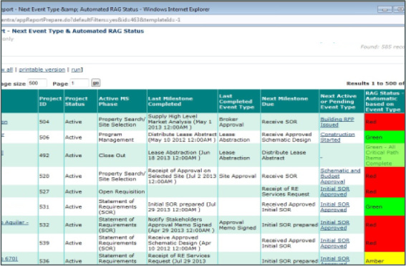
Task: Open Initial SOR Approved link in row 532
Action: pos(335,225)
